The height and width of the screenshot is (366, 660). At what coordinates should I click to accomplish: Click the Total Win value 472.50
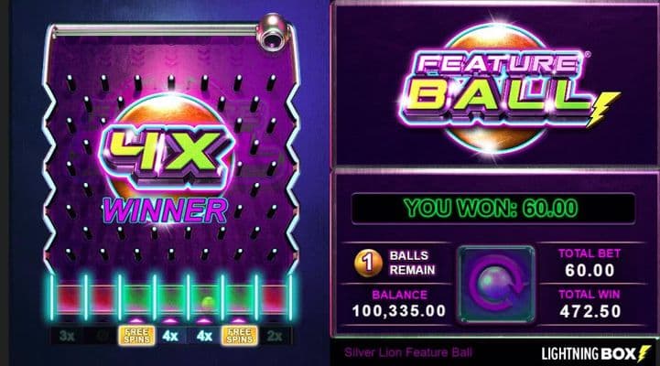(590, 311)
